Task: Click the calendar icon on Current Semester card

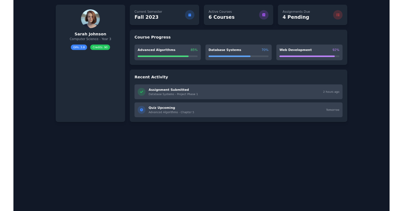Action: 190,15
